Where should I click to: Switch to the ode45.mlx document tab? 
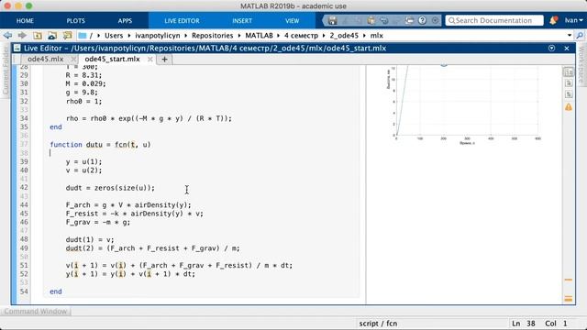pos(45,59)
